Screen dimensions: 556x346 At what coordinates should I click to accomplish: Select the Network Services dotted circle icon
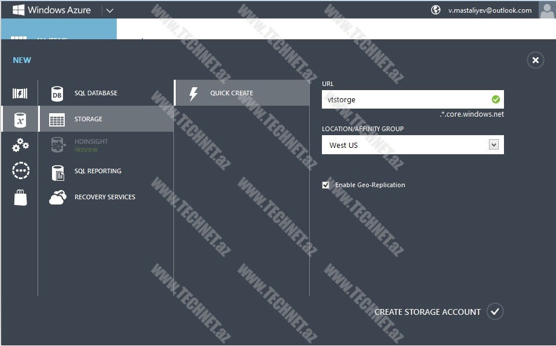(20, 171)
